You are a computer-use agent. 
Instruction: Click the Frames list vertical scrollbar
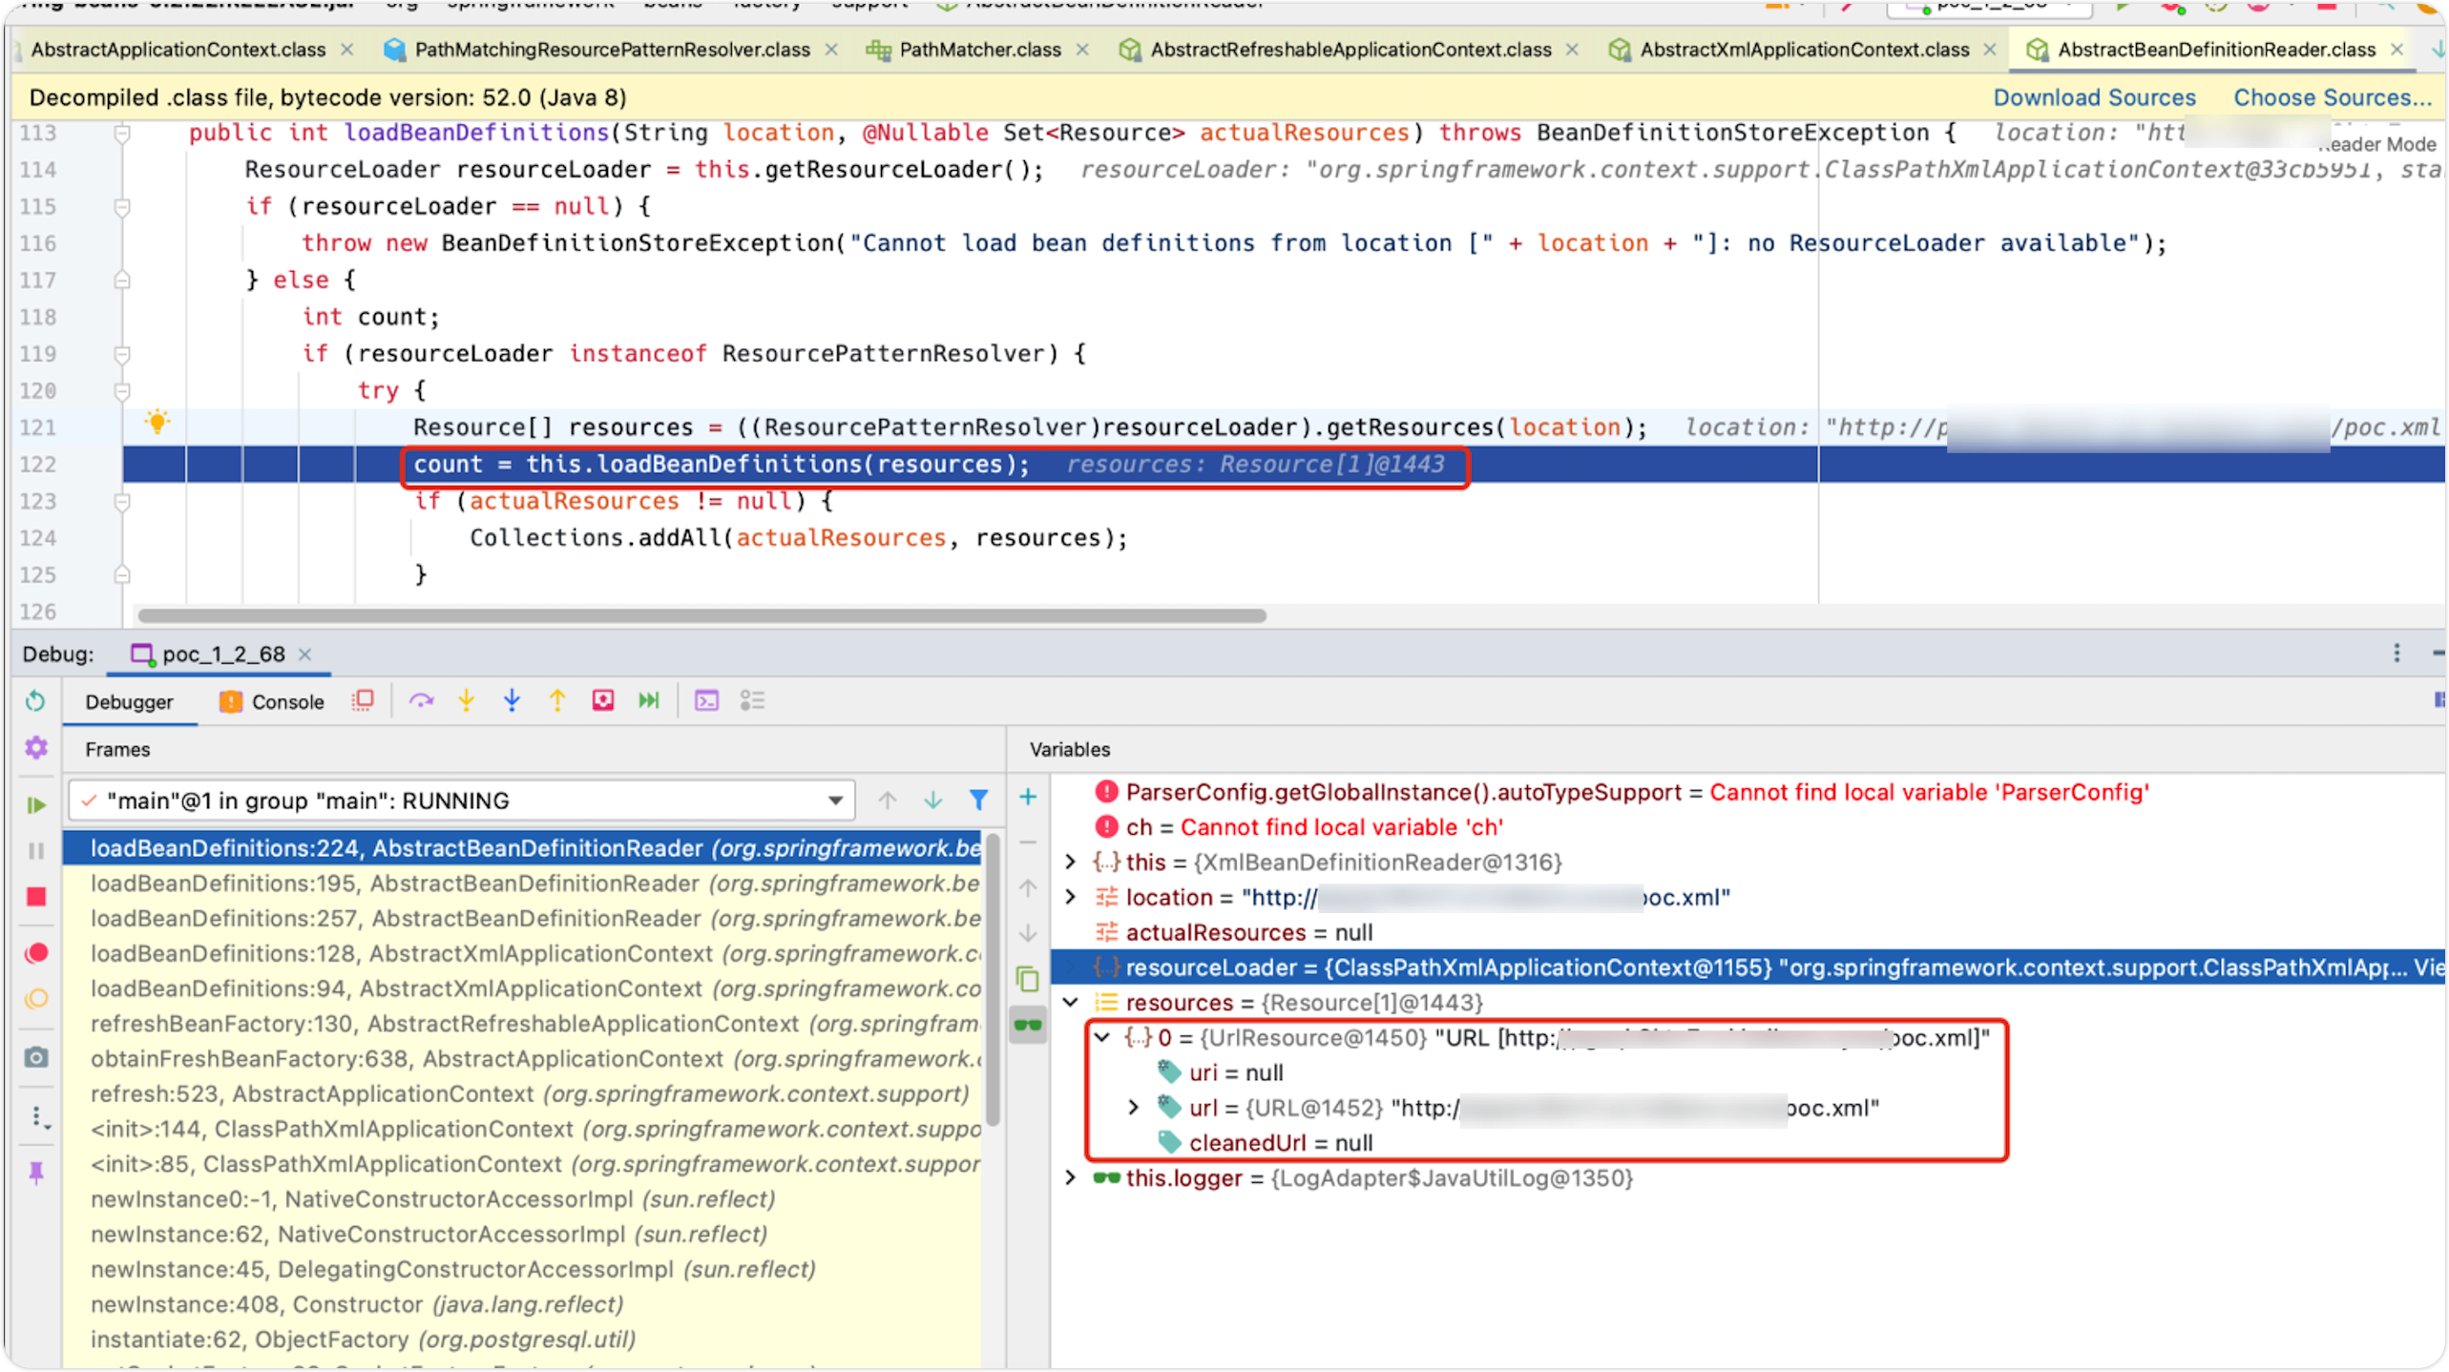pyautogui.click(x=993, y=980)
